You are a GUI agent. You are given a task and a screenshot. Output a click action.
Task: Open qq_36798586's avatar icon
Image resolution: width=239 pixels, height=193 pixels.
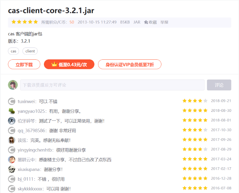pyautogui.click(x=12, y=131)
